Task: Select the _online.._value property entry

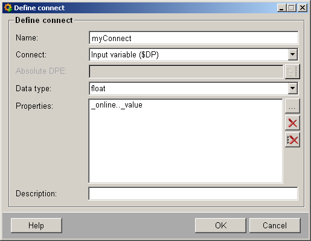Action: (117, 105)
